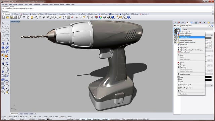Image resolution: width=215 pixels, height=121 pixels.
Task: Click Delete in the material context menu
Action: coord(191,63)
